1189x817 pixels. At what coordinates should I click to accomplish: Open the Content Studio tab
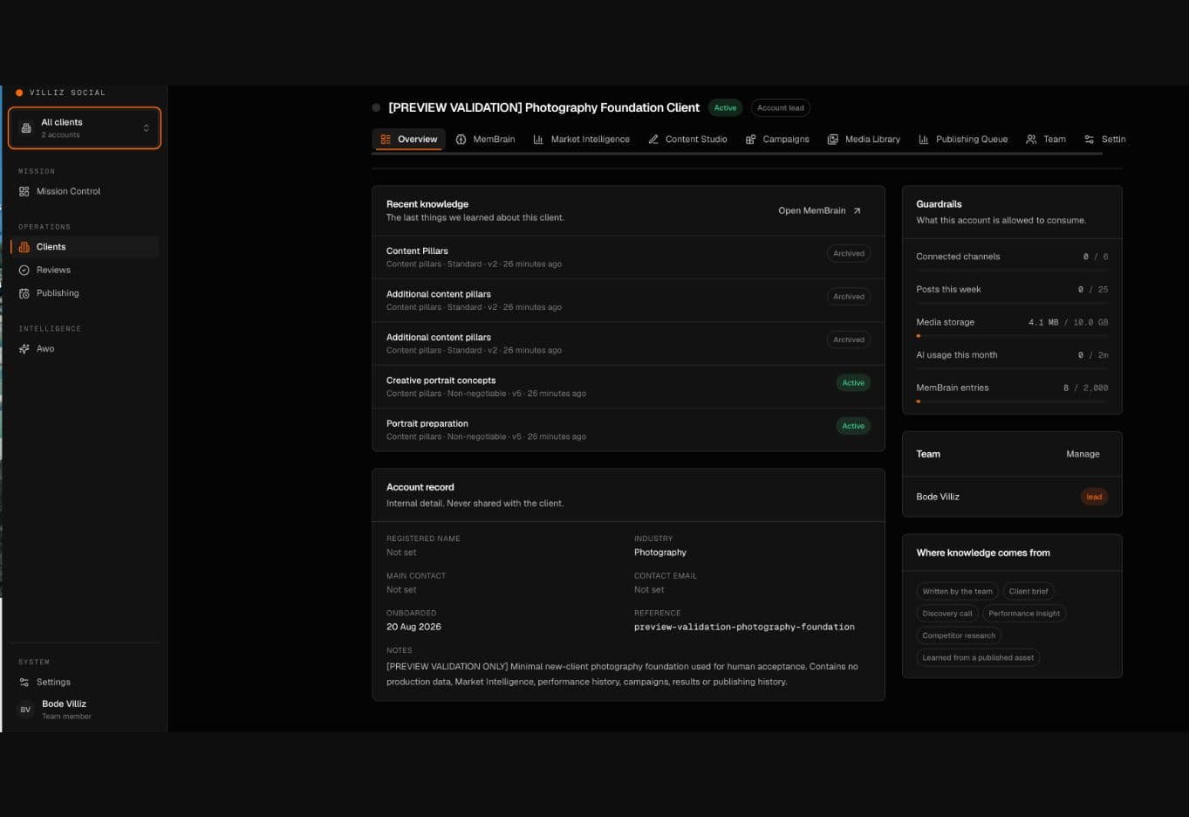point(688,140)
